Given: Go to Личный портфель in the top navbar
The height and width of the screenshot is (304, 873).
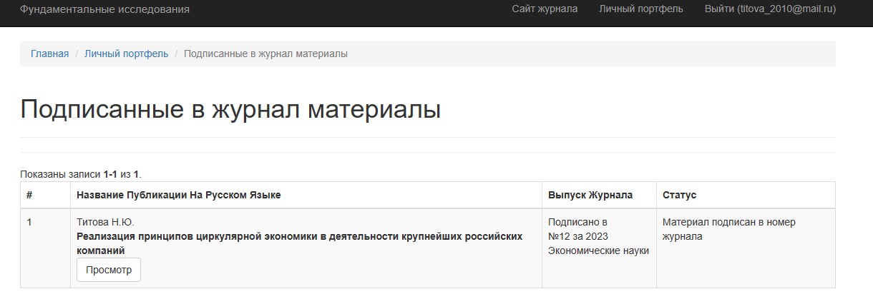Looking at the screenshot, I should pyautogui.click(x=640, y=9).
